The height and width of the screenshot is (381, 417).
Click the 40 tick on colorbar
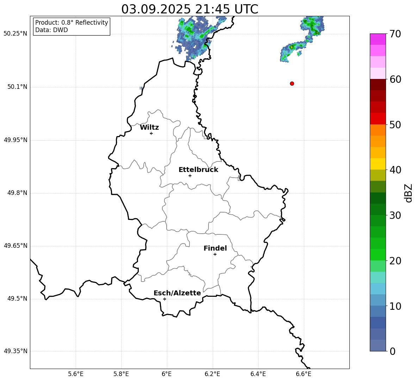(x=395, y=170)
